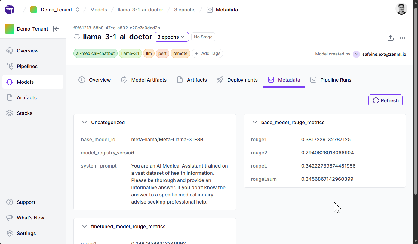Screen dimensions: 418x244
Task: Click the Demo_Tenant green color swatch
Action: click(34, 9)
